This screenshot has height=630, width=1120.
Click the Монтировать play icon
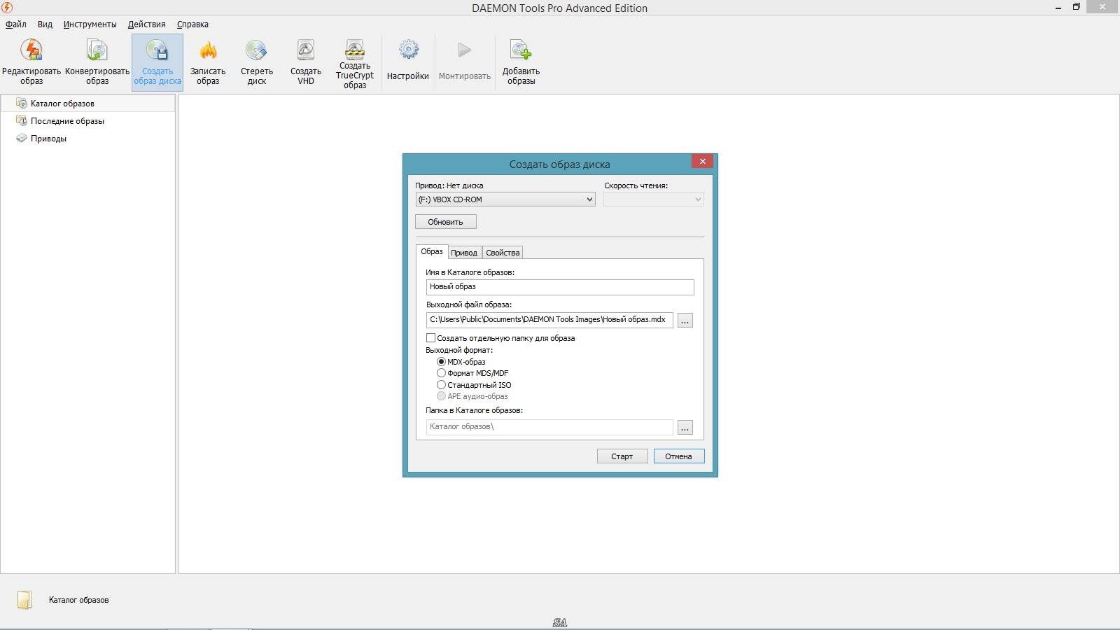click(x=464, y=50)
